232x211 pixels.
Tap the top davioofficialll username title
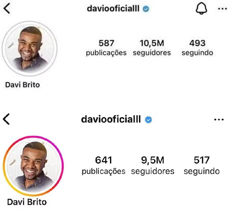click(x=113, y=8)
